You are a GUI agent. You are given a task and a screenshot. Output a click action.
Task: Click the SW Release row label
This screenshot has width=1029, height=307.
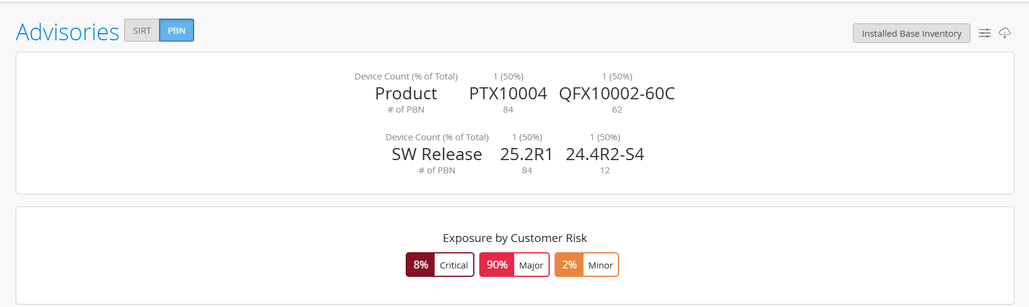pos(437,154)
